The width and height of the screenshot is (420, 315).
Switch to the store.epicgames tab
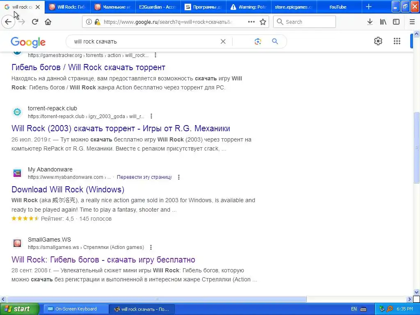(x=294, y=7)
